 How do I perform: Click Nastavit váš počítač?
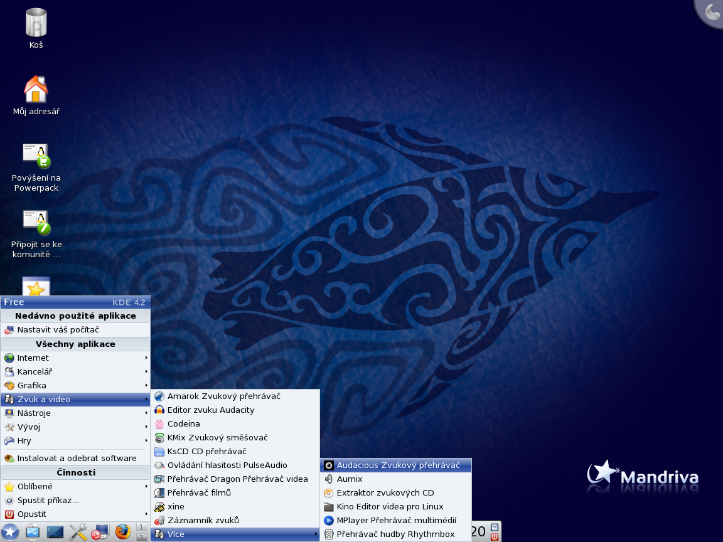(75, 330)
